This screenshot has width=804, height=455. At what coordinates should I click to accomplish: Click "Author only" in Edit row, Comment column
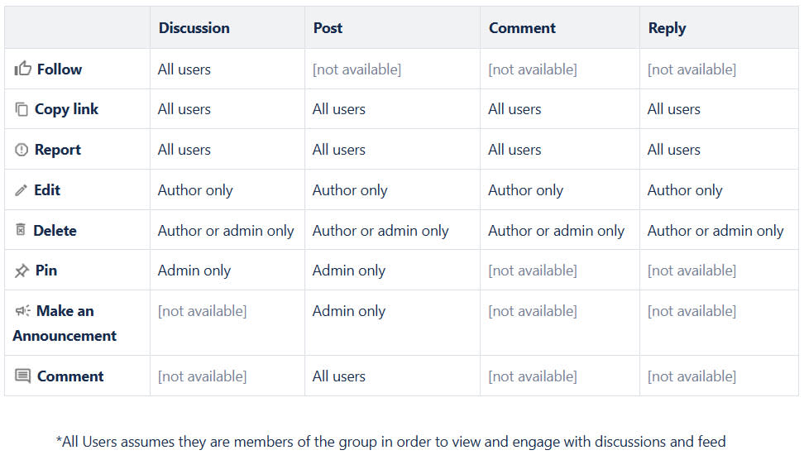pyautogui.click(x=525, y=190)
